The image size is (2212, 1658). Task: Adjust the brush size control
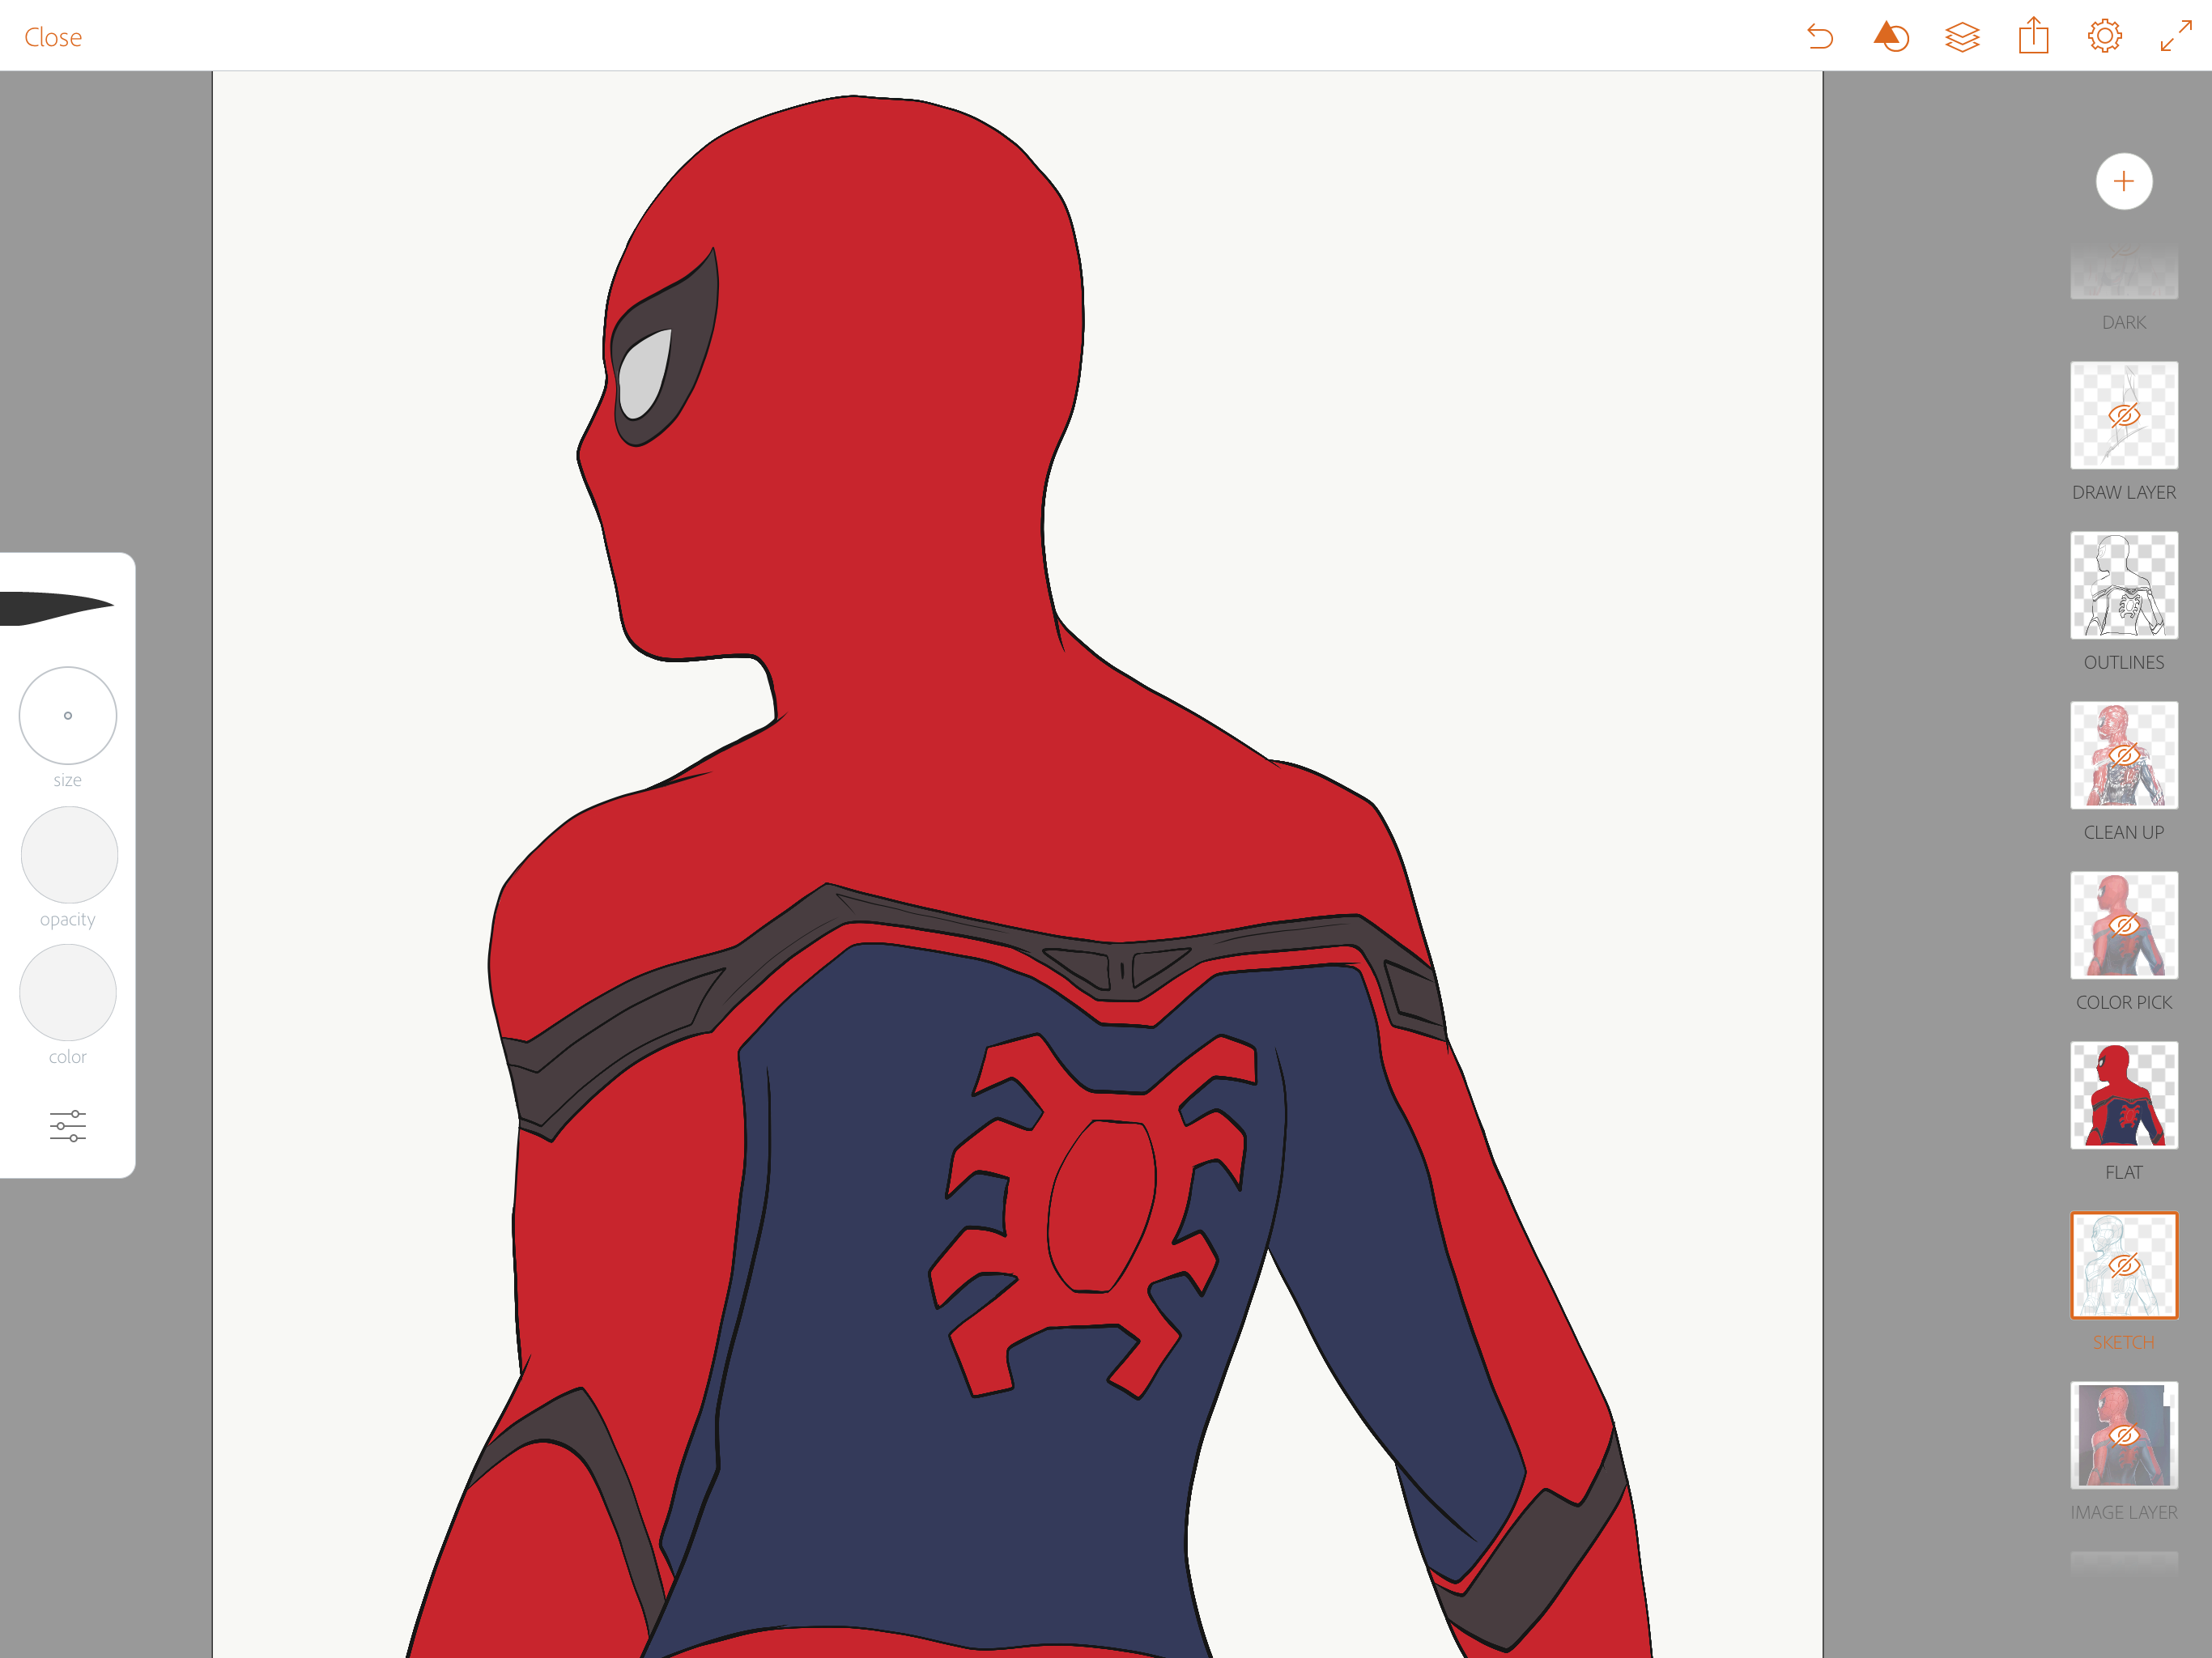(67, 715)
